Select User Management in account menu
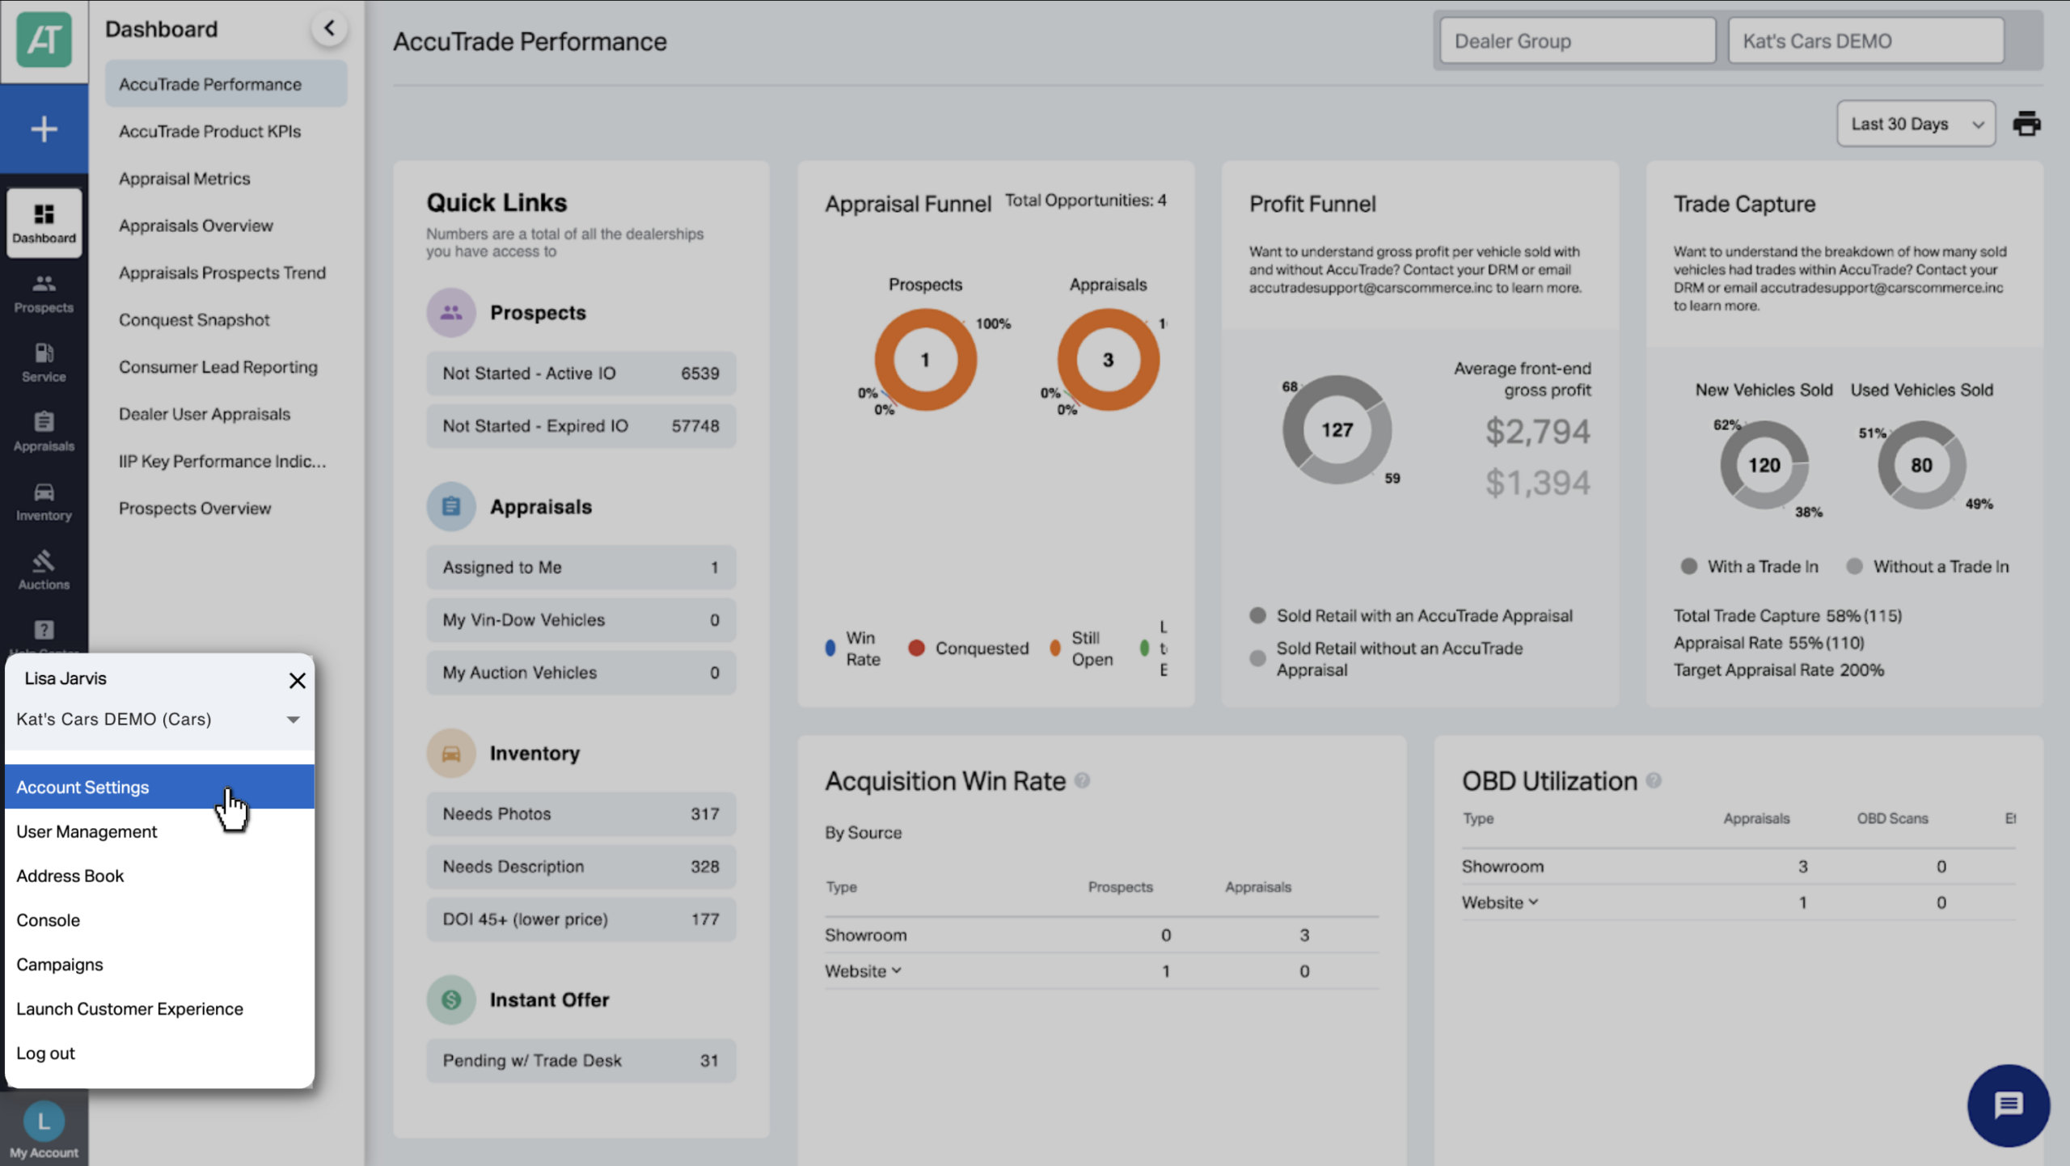The height and width of the screenshot is (1166, 2070). click(159, 831)
